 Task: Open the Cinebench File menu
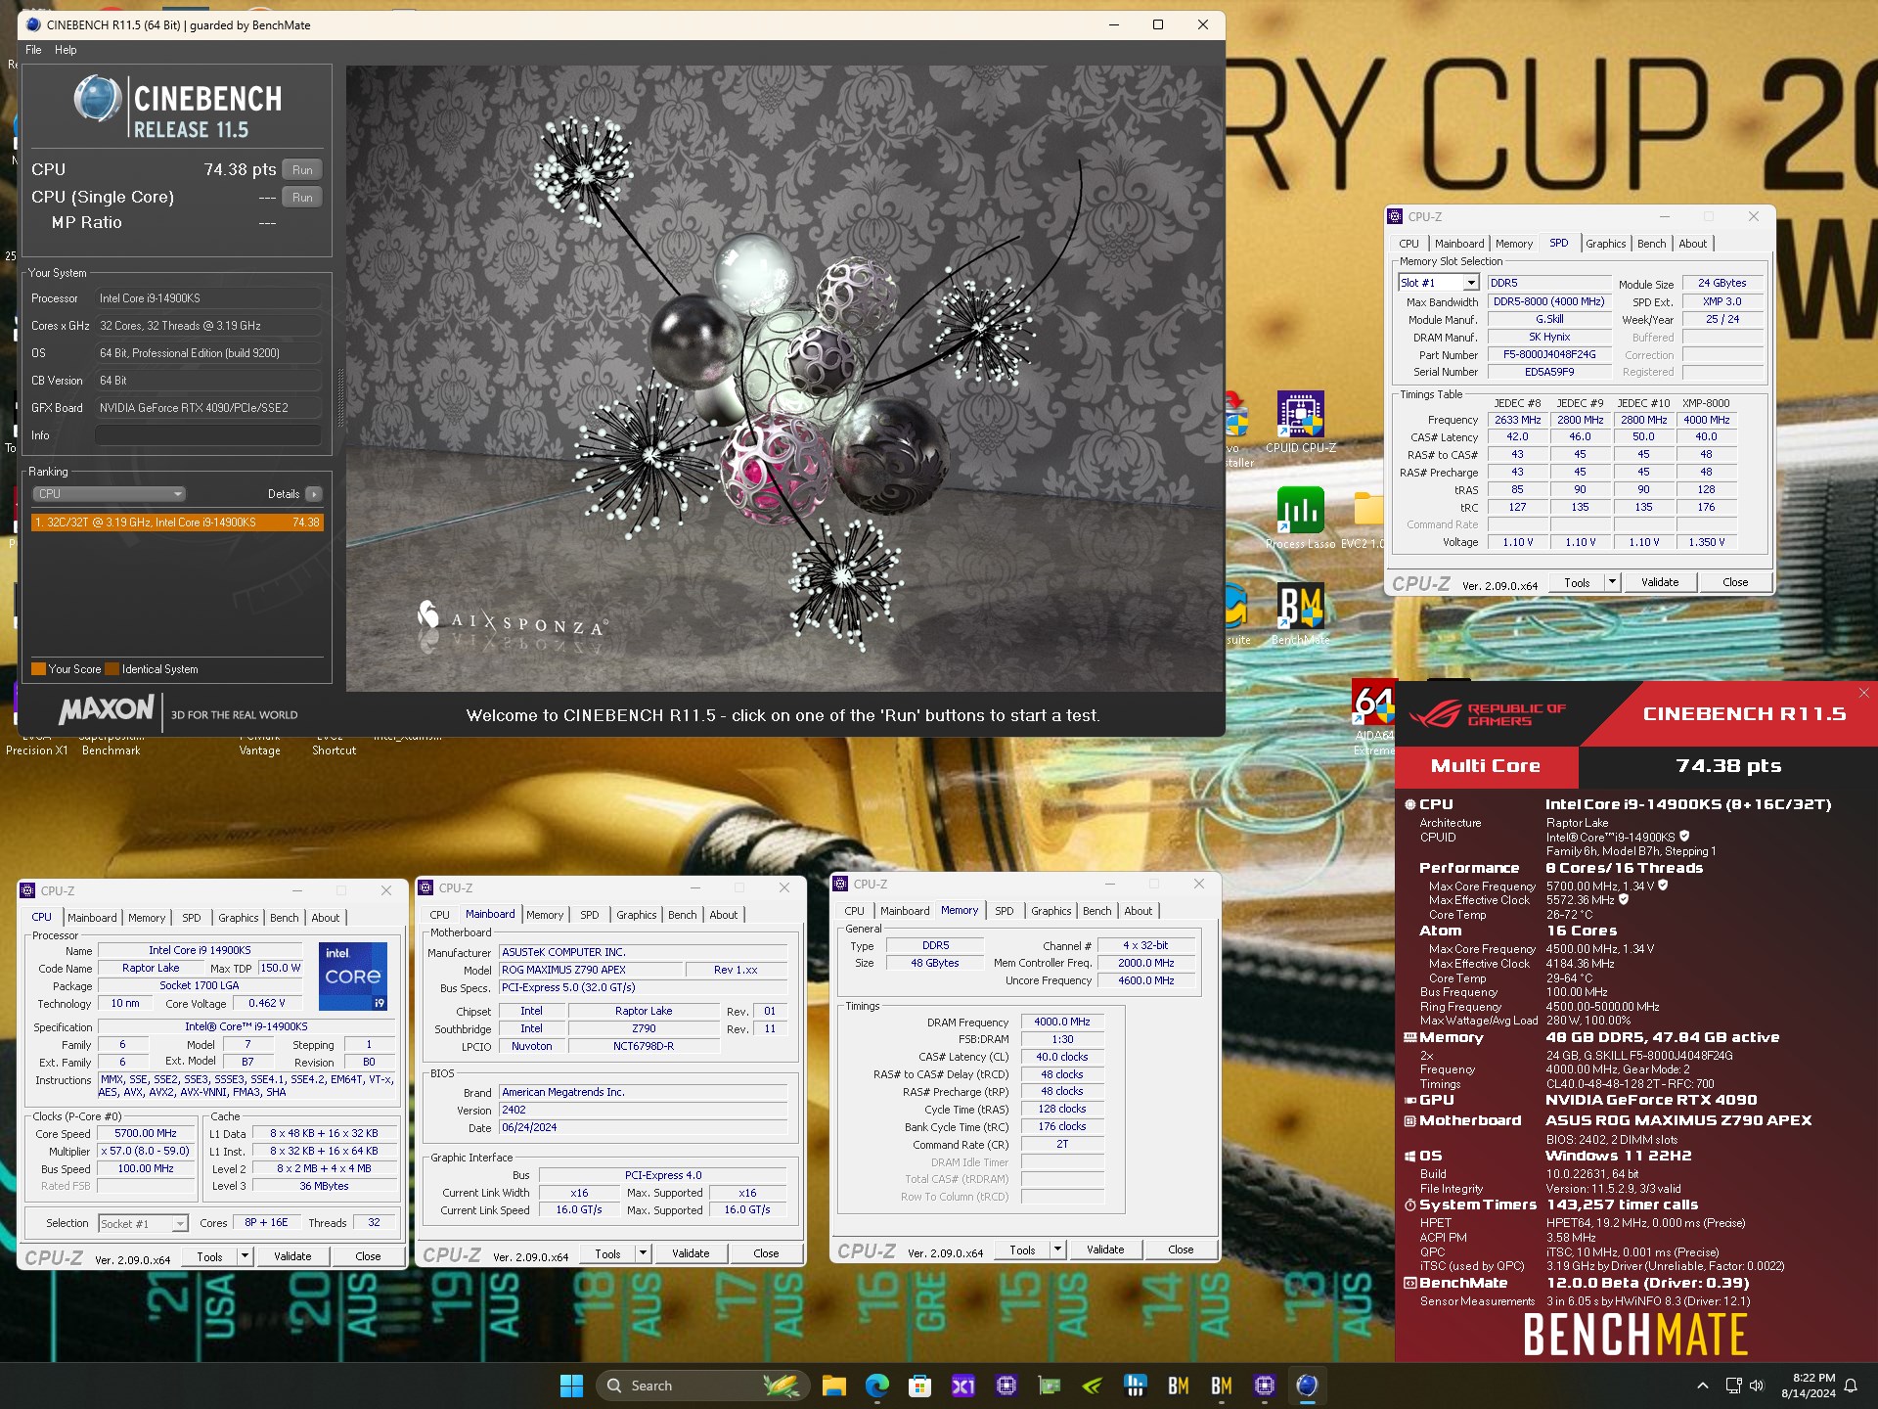click(x=33, y=50)
